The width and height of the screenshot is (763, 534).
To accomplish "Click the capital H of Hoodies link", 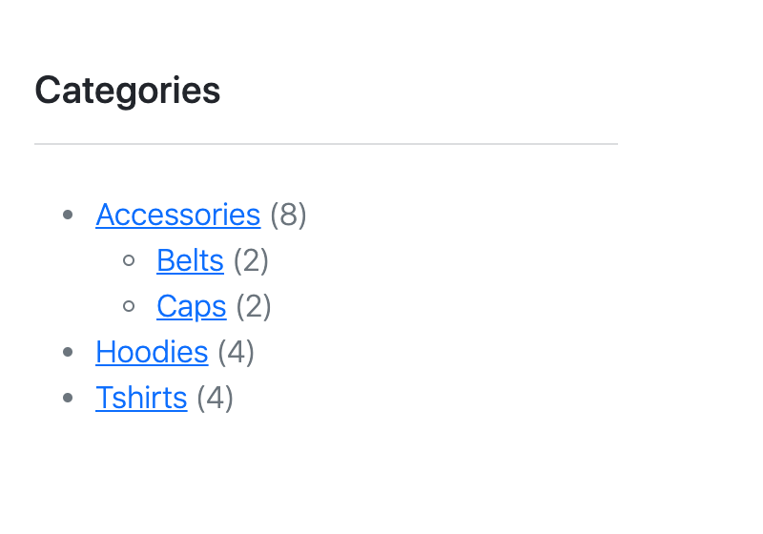I will pos(106,352).
